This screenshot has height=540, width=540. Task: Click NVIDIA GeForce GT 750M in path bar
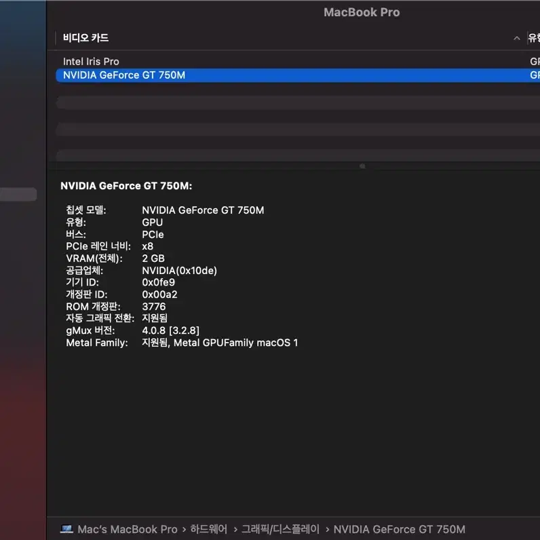click(x=399, y=529)
